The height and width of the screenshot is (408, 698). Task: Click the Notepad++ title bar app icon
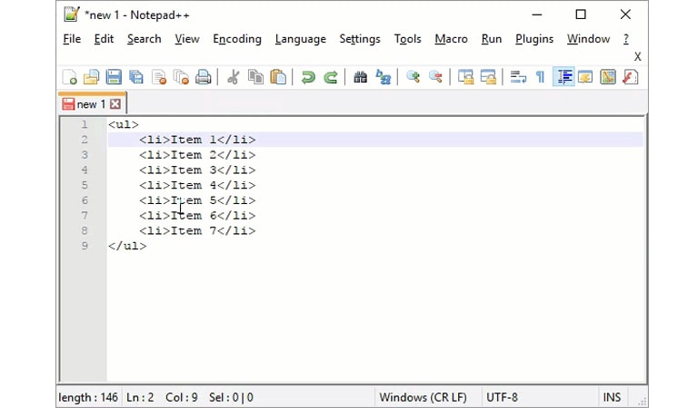[x=71, y=15]
